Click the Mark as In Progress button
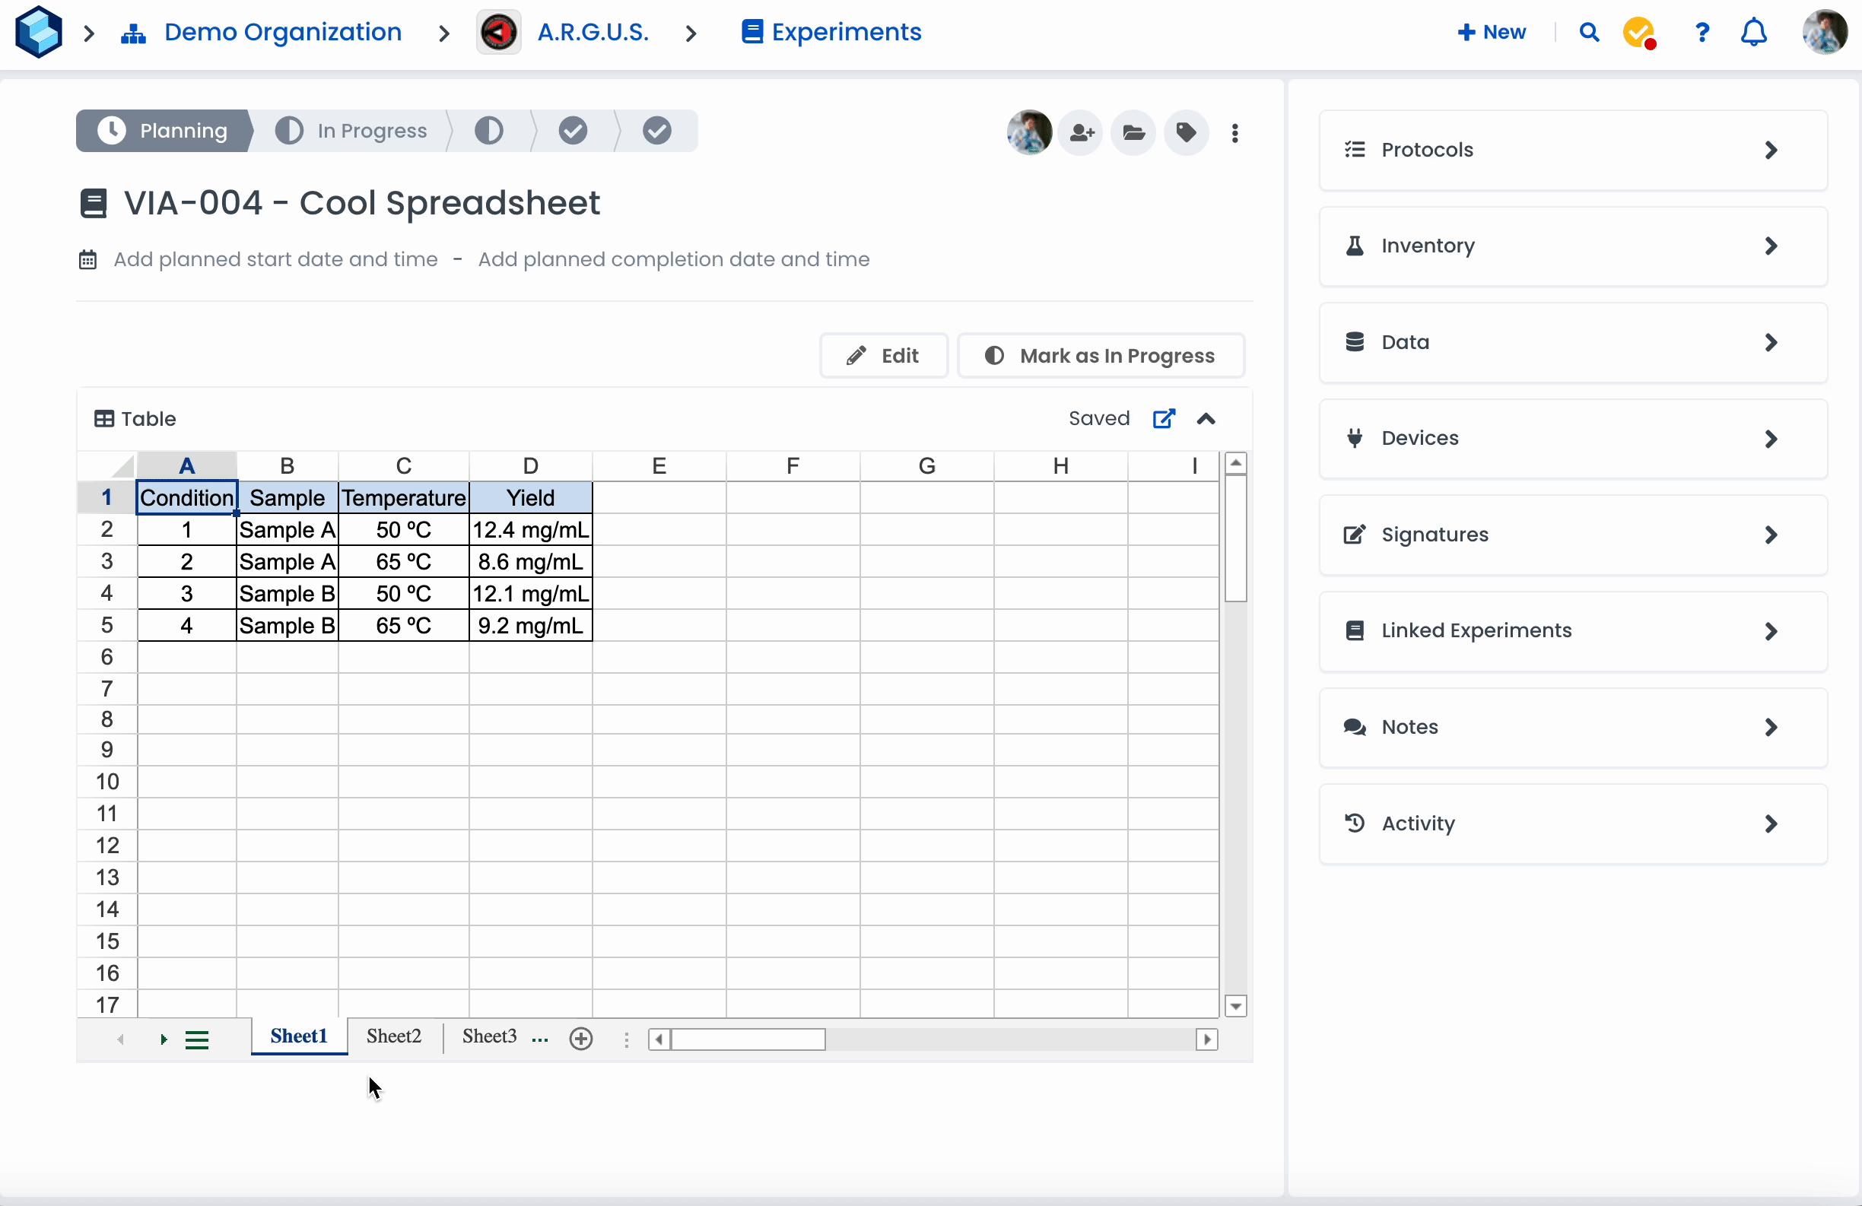 click(x=1101, y=356)
